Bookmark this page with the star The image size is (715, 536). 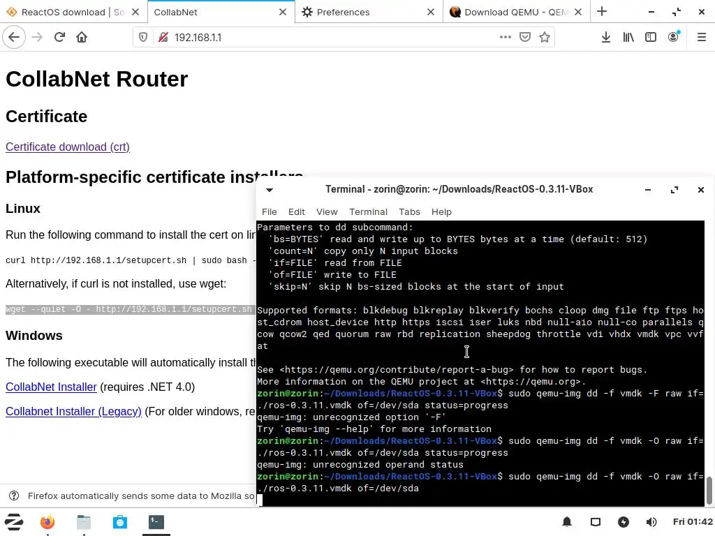tap(545, 38)
